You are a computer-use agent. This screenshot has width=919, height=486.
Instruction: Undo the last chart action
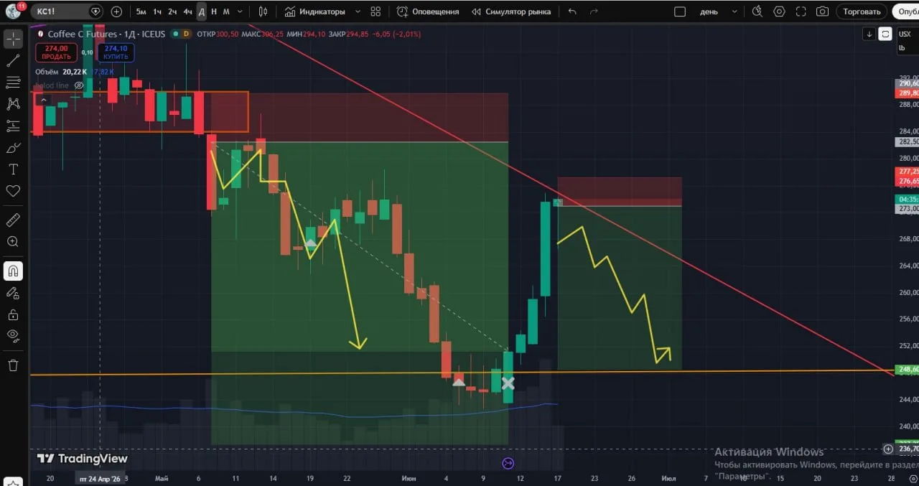tap(572, 11)
